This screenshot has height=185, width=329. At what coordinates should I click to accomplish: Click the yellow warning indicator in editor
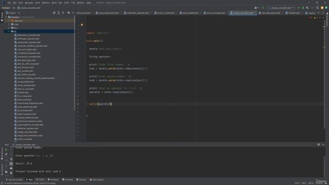(315, 18)
